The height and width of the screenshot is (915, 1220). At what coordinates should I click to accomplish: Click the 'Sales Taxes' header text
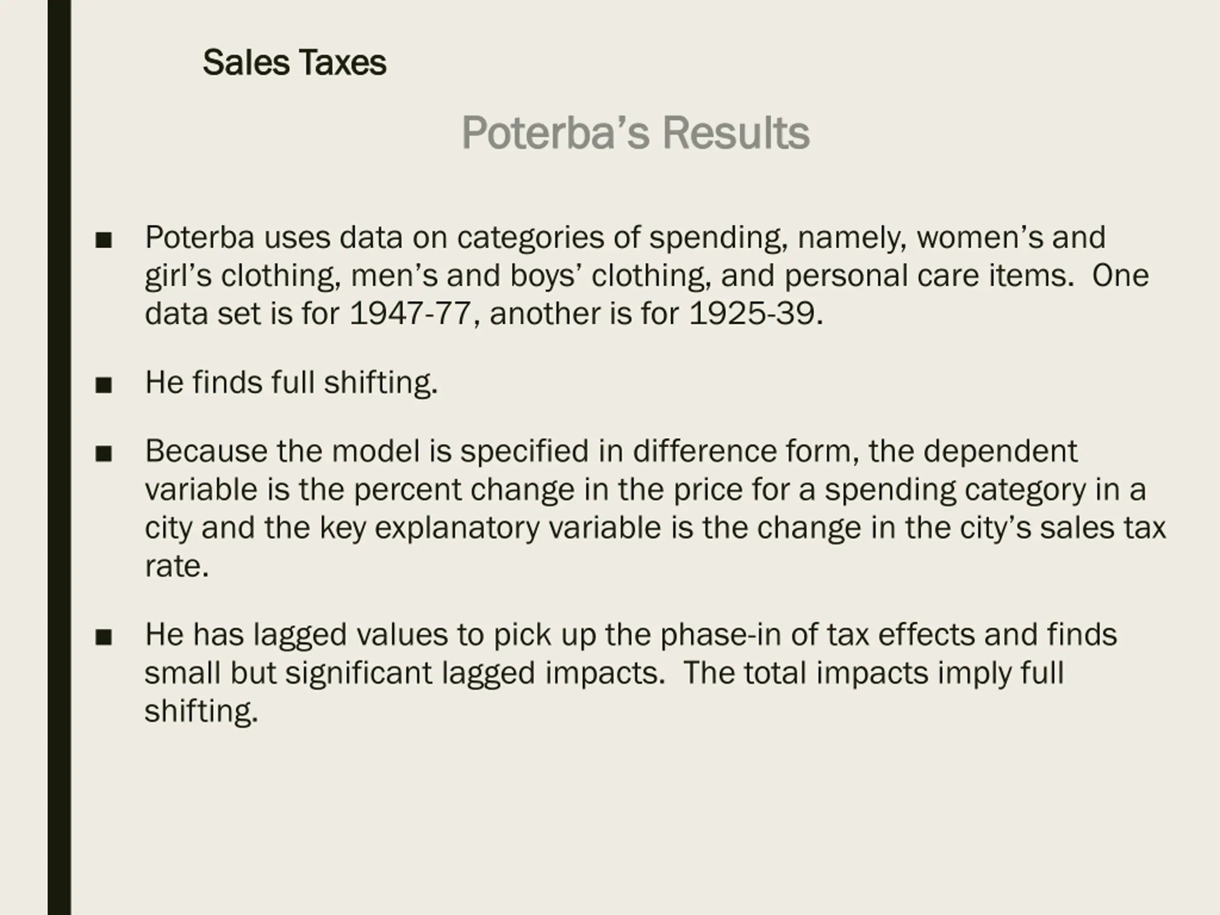pyautogui.click(x=294, y=62)
